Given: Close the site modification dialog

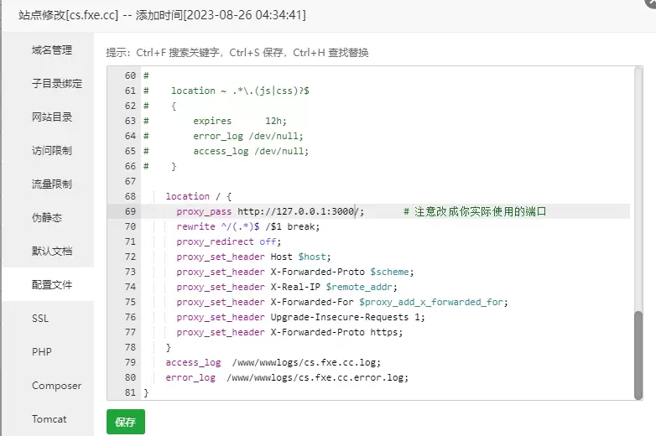Looking at the screenshot, I should tap(651, 3).
